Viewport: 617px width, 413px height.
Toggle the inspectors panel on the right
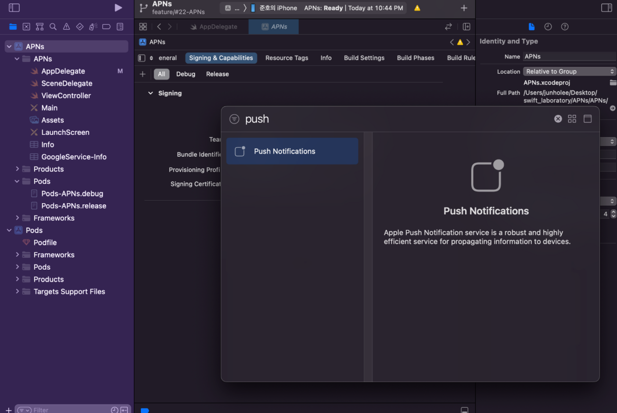tap(606, 7)
